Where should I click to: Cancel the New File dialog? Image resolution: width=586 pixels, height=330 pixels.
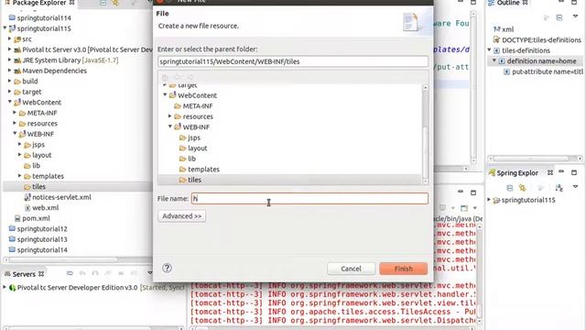[x=351, y=269]
